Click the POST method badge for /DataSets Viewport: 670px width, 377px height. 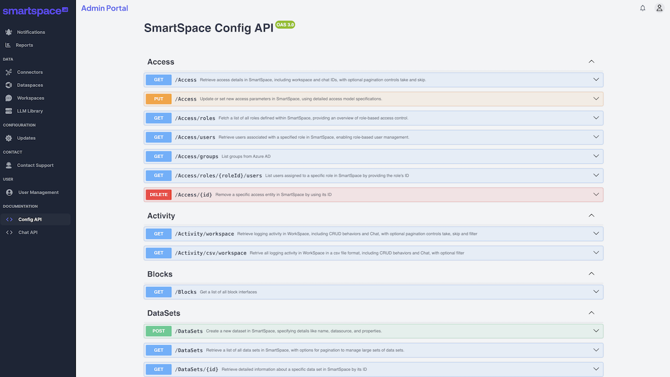(x=159, y=331)
